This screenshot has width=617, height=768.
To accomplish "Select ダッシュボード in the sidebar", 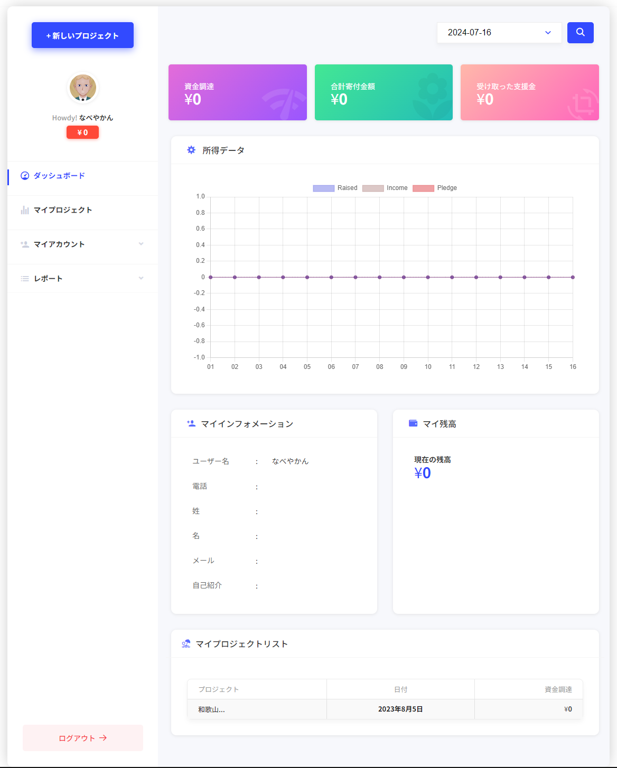I will tap(59, 176).
